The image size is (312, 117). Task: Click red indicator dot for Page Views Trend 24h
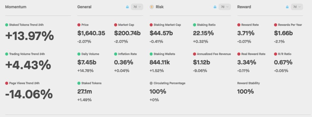click(7, 83)
